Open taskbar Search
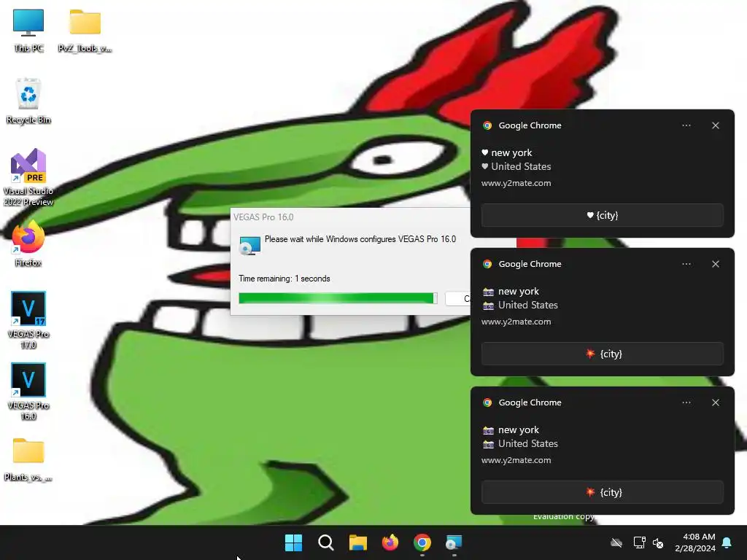The width and height of the screenshot is (747, 560). pos(326,542)
